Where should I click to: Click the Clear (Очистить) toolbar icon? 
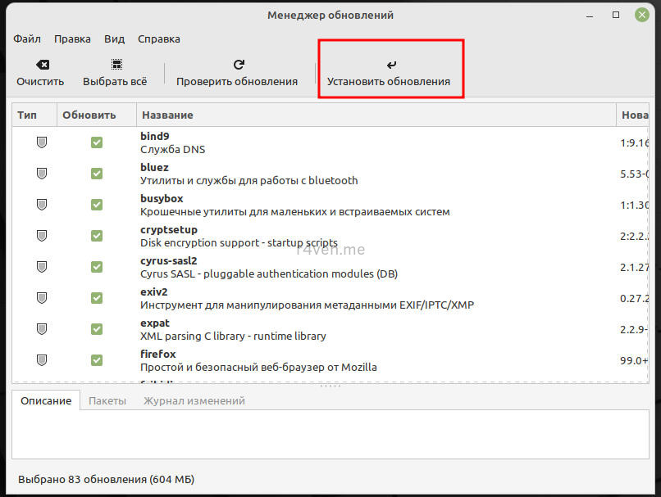[x=40, y=65]
